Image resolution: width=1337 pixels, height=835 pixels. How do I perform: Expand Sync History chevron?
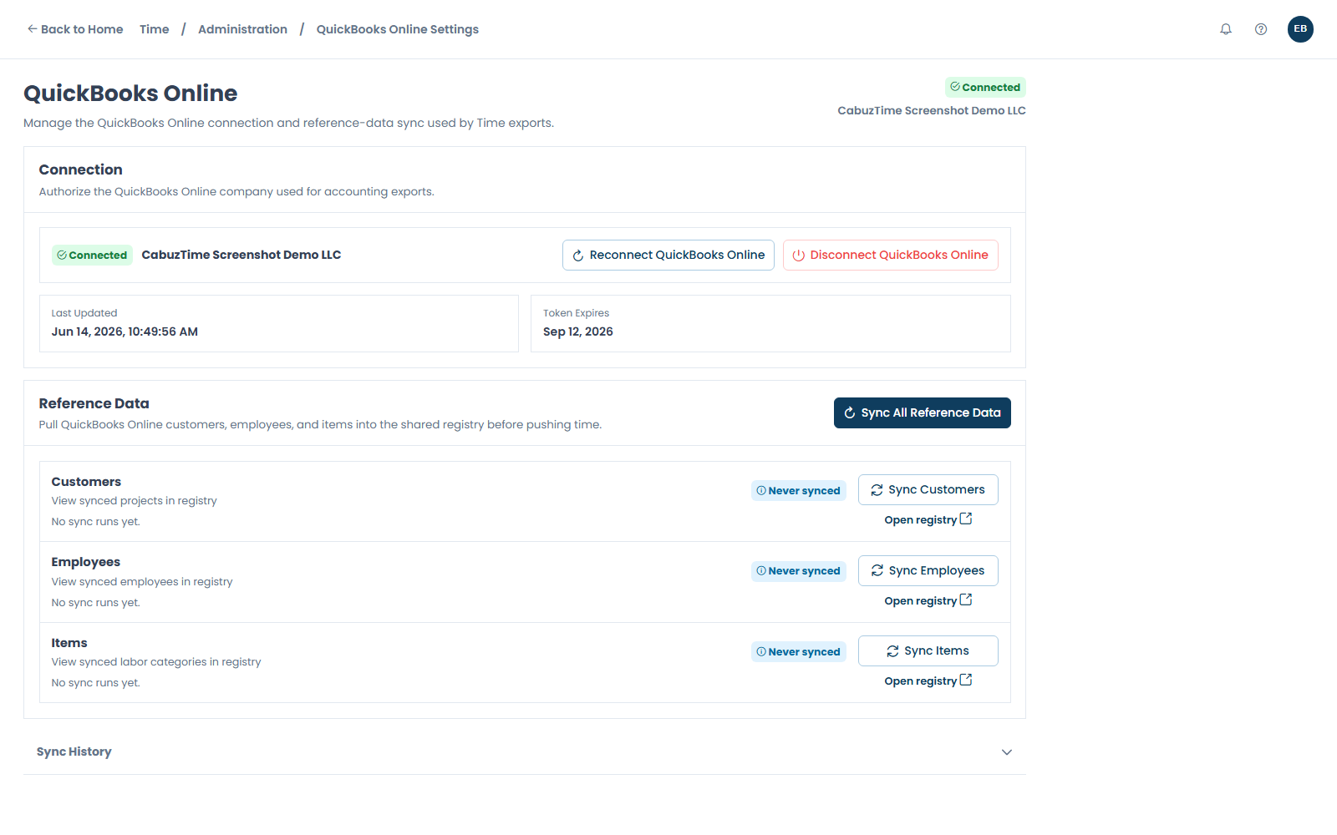pyautogui.click(x=1007, y=752)
